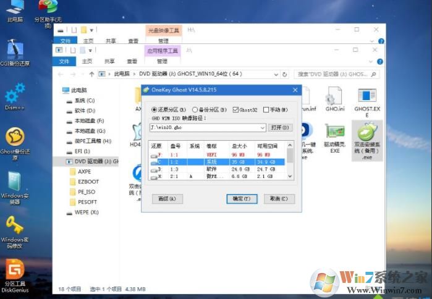Image resolution: width=432 pixels, height=299 pixels.
Task: Click the Explorer up-arrow navigation button
Action: [x=91, y=74]
